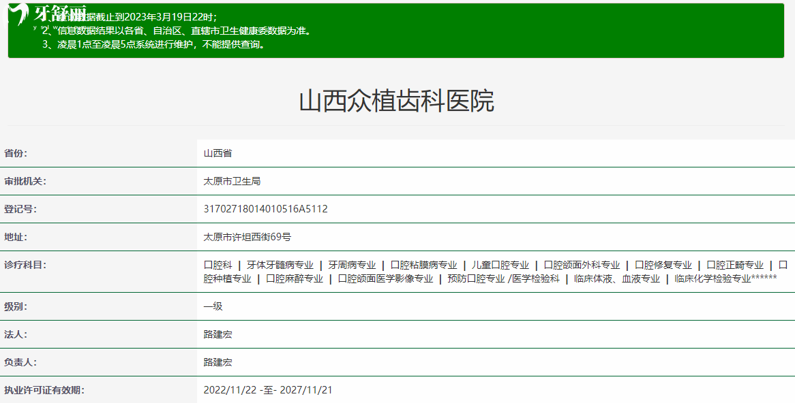Click 临床化学检验专业 in departments list
This screenshot has width=795, height=403.
coord(712,278)
